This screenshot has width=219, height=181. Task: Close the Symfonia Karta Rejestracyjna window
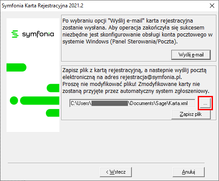coord(212,6)
